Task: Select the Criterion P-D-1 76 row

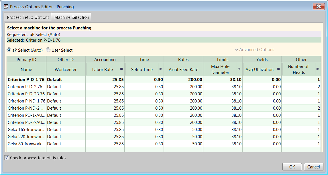Action: tap(164, 79)
